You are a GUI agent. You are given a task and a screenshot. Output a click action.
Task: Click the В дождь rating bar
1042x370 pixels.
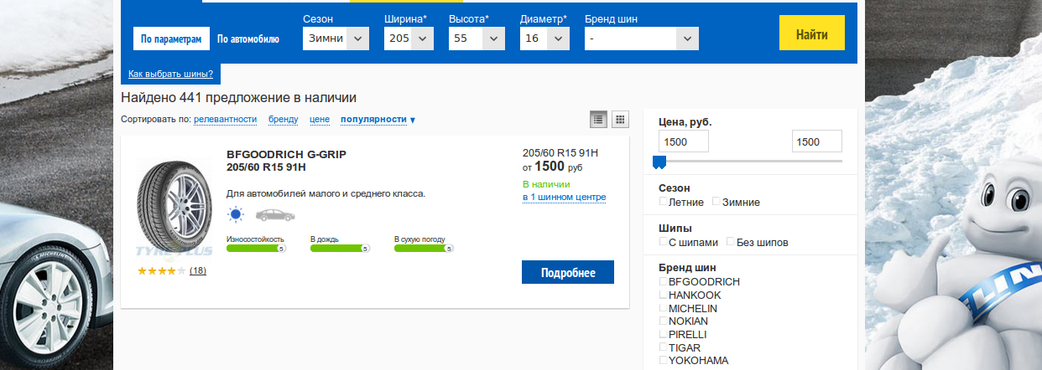[x=340, y=248]
